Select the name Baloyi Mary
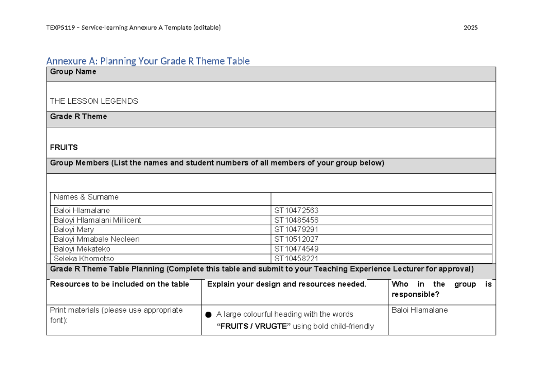The image size is (542, 383). tap(74, 230)
